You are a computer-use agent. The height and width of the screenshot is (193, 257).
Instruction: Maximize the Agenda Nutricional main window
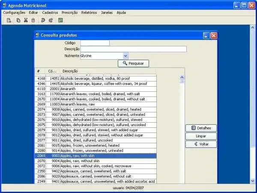tap(244, 6)
